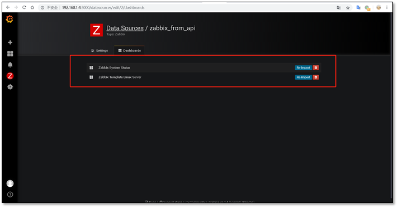Click the translate page icon in address bar
Screen dimensions: 398x208
(x=339, y=8)
